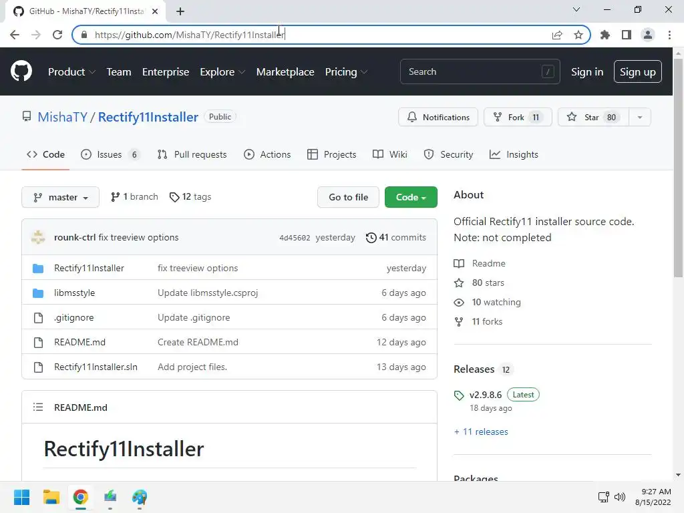Image resolution: width=684 pixels, height=513 pixels.
Task: Click into the GitHub Search field
Action: [x=480, y=71]
